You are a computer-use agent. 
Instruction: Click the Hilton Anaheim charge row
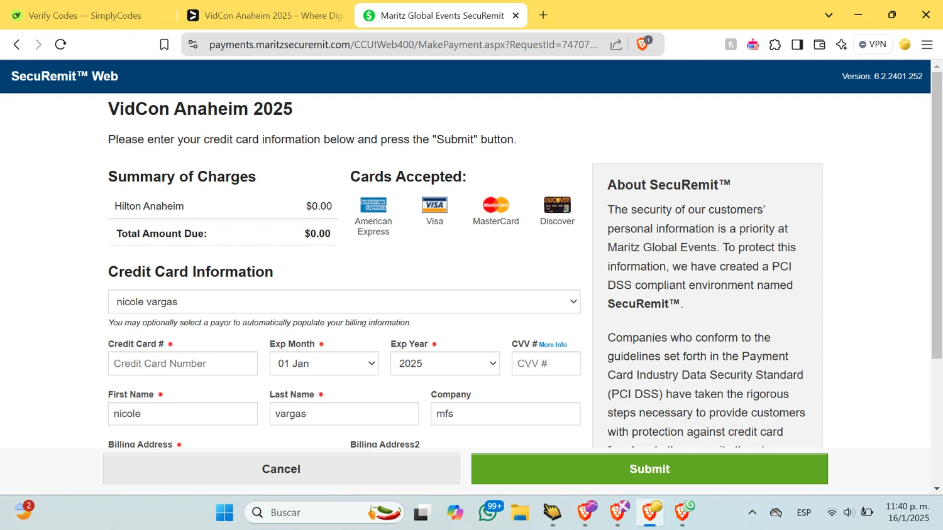223,206
